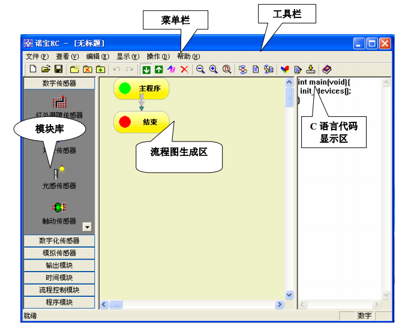Viewport: 408px width, 331px height.
Task: Open the 文件(F) menu
Action: 37,56
